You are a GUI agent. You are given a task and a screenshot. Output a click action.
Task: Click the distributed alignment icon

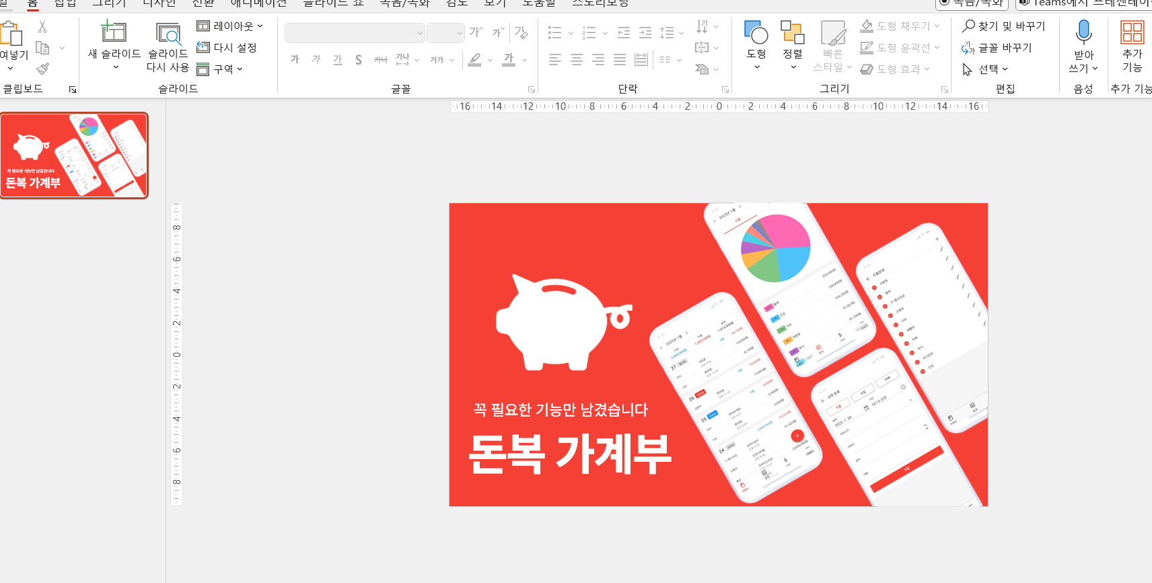tap(641, 60)
